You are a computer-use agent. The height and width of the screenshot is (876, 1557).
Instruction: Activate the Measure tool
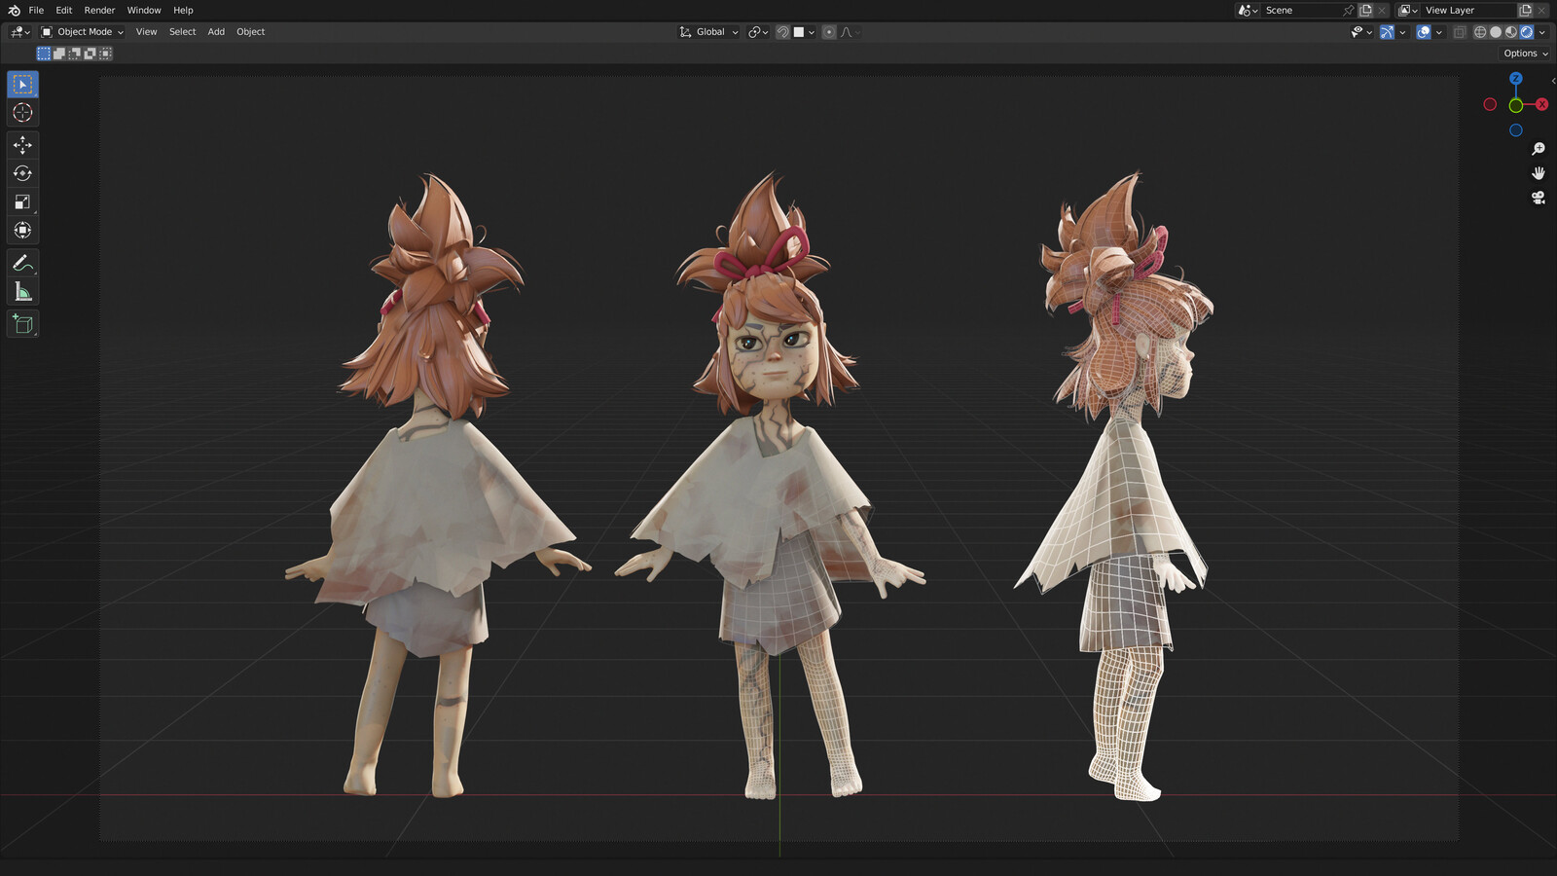pyautogui.click(x=22, y=291)
